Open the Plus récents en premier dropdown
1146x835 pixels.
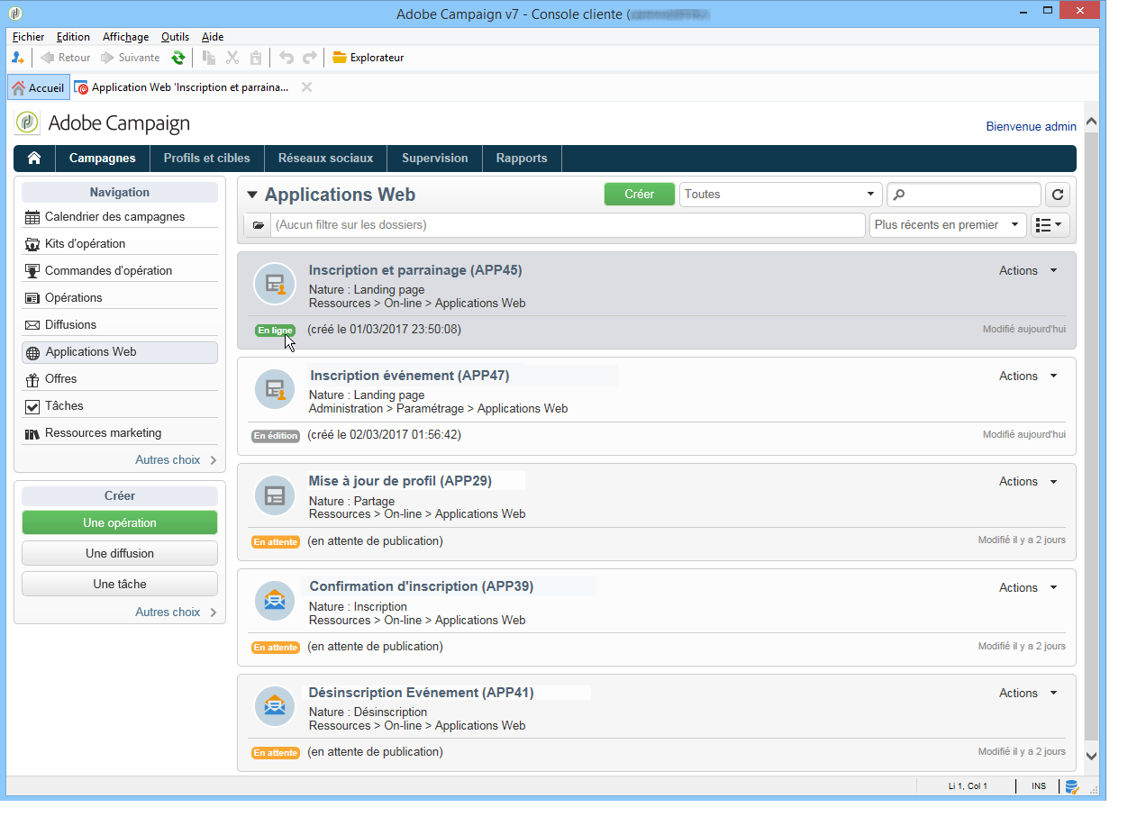pyautogui.click(x=947, y=225)
